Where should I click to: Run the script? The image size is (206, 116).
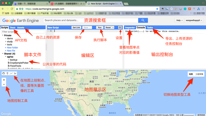click(x=100, y=27)
